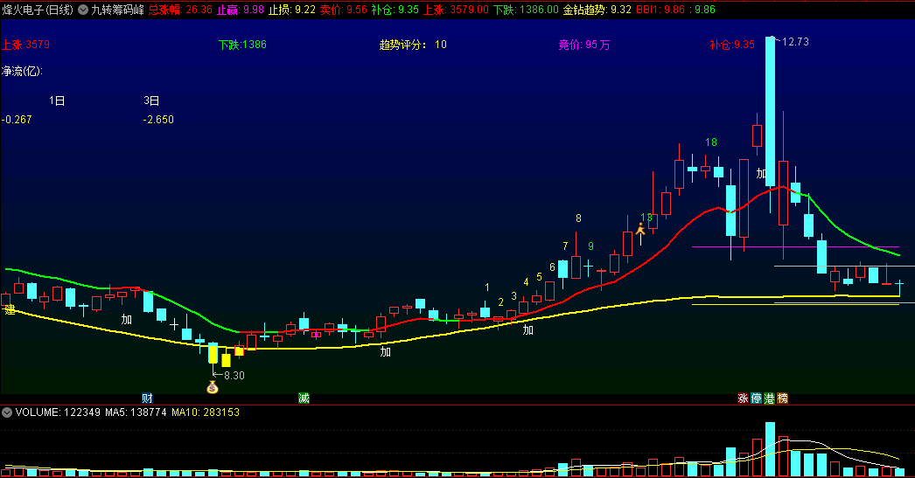Click the 1日 net flow value -0.267
This screenshot has height=478, width=915.
(x=17, y=120)
